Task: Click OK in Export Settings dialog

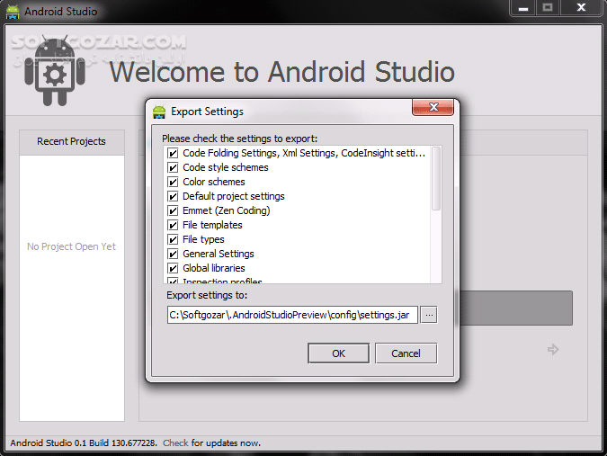Action: pyautogui.click(x=338, y=353)
